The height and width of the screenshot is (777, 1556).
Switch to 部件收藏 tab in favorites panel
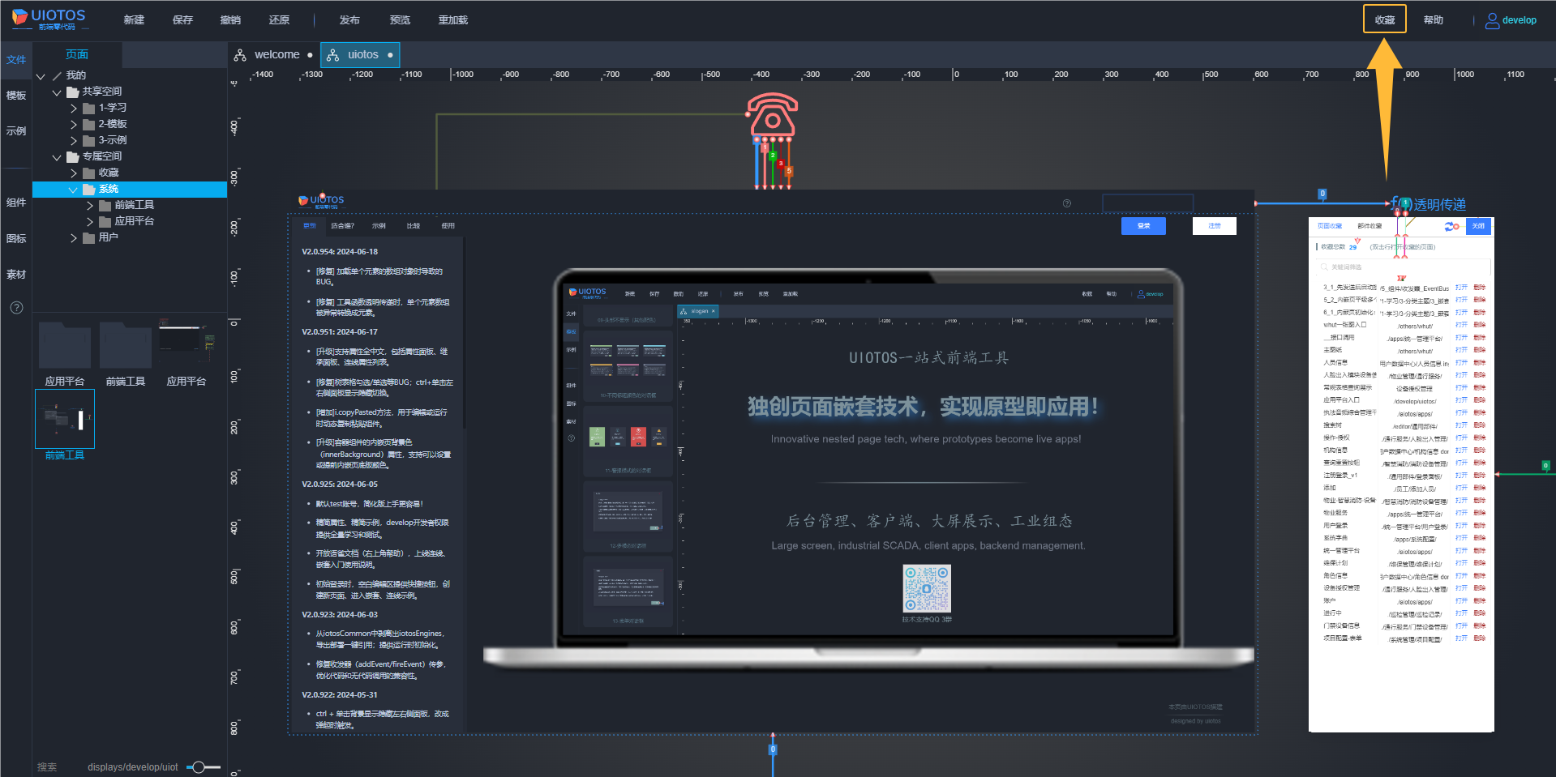pos(1370,226)
